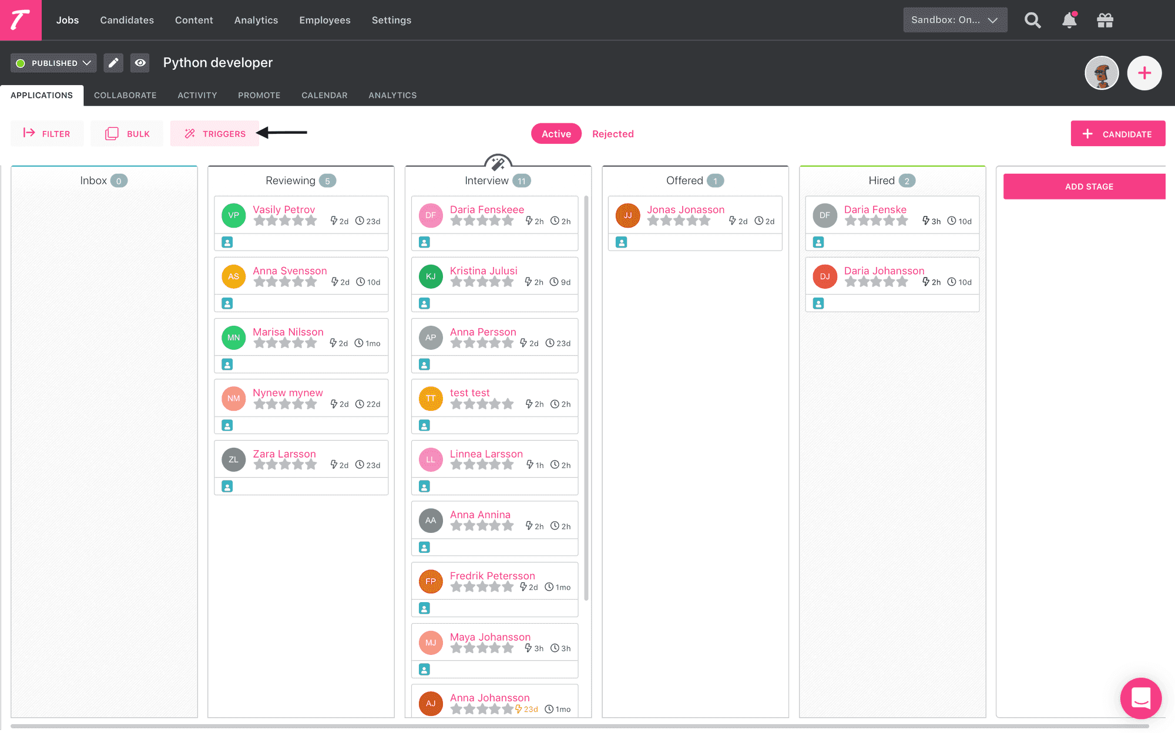Click Anna Svensson's AS avatar

(x=234, y=276)
